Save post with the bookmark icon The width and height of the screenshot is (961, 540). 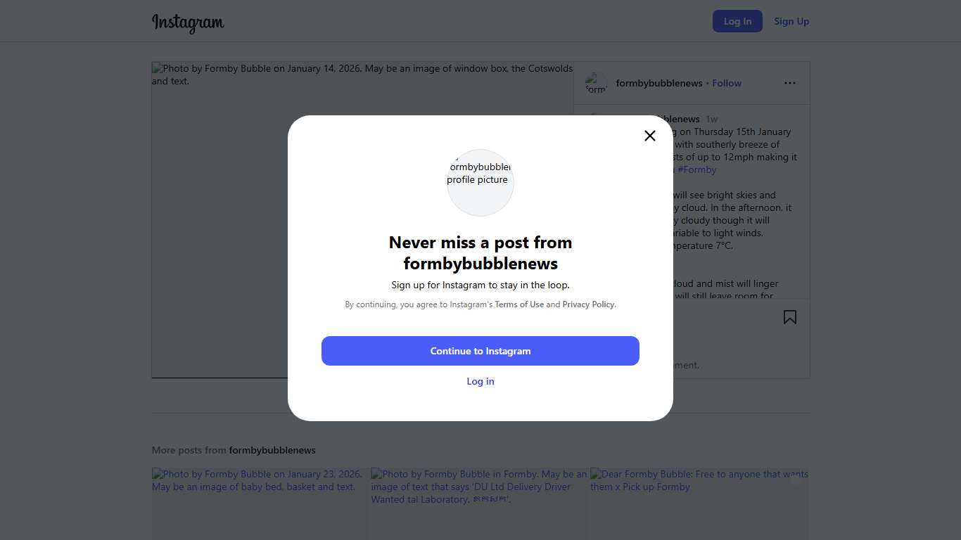point(790,317)
